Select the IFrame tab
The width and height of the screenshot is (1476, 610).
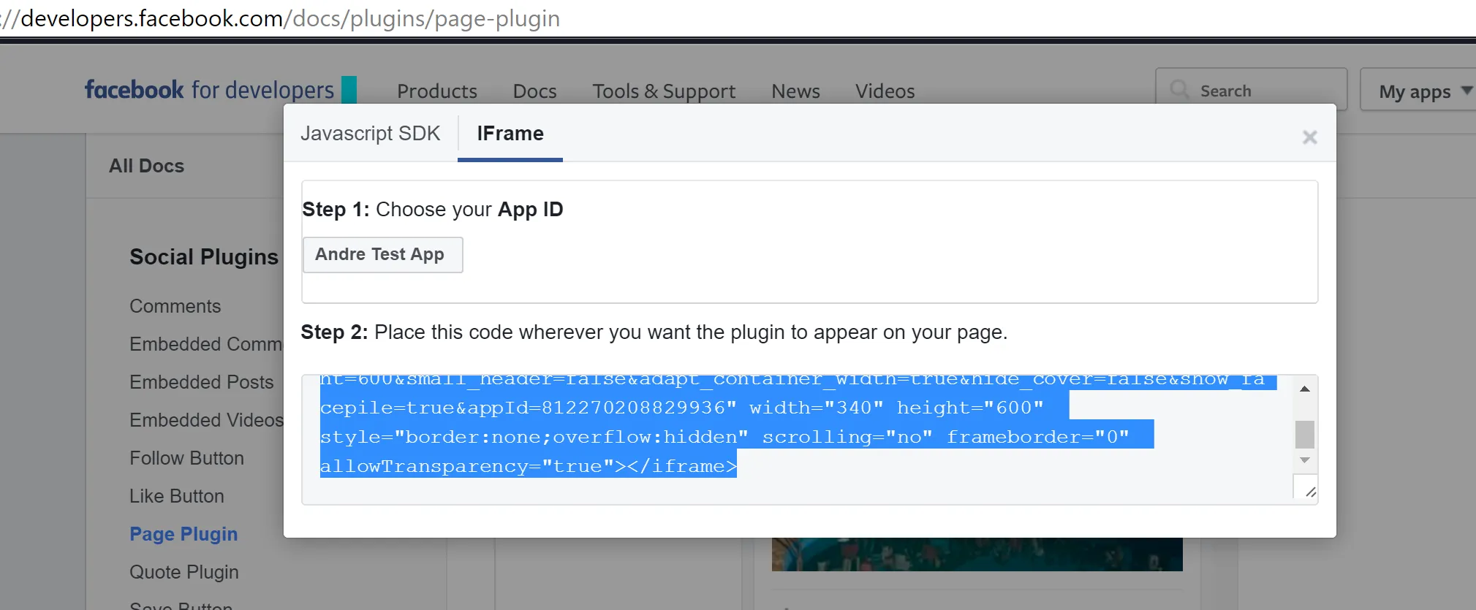click(x=510, y=134)
